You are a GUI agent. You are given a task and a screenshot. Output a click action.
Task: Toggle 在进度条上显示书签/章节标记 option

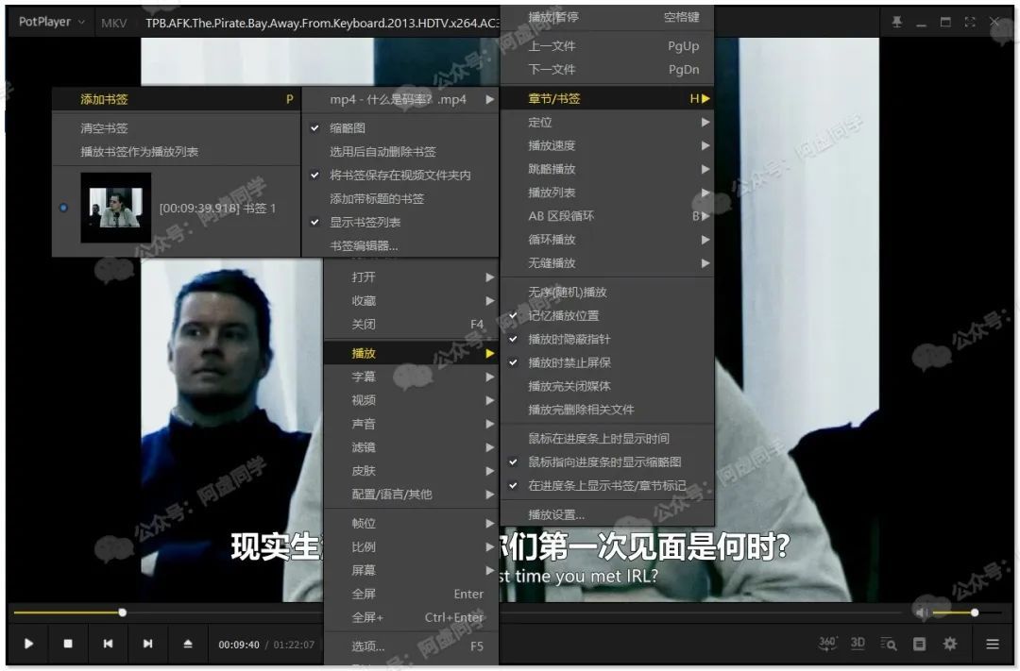[607, 485]
